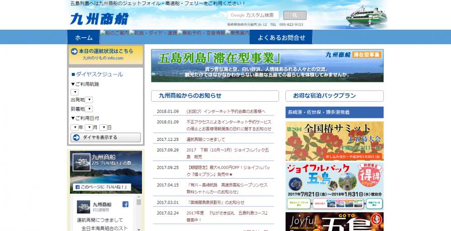Screen dimensions: 451x231
Task: Click the 九州商船 name in the feed post
Action: [x=102, y=204]
